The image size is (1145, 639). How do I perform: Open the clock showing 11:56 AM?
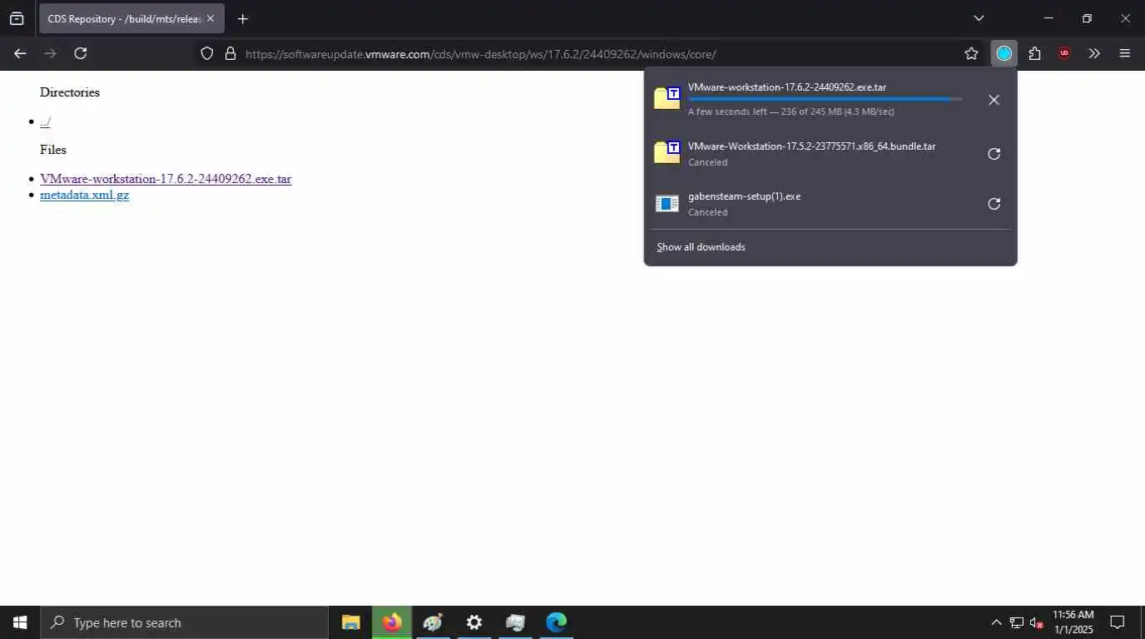[1073, 622]
